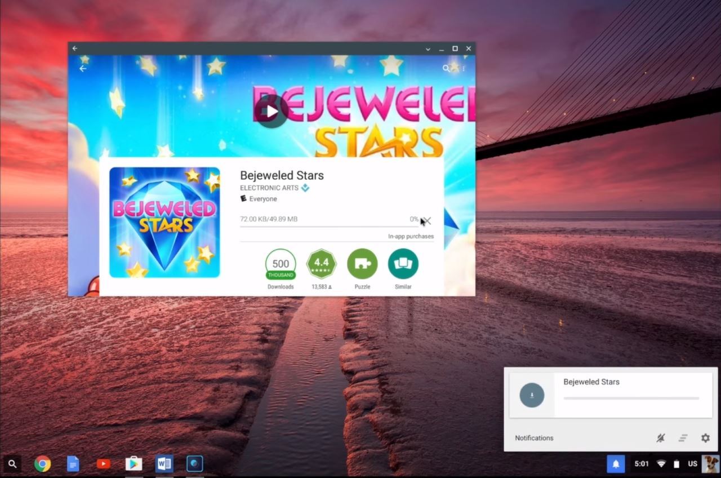Click the notification bell in the shelf
This screenshot has height=478, width=721.
616,464
